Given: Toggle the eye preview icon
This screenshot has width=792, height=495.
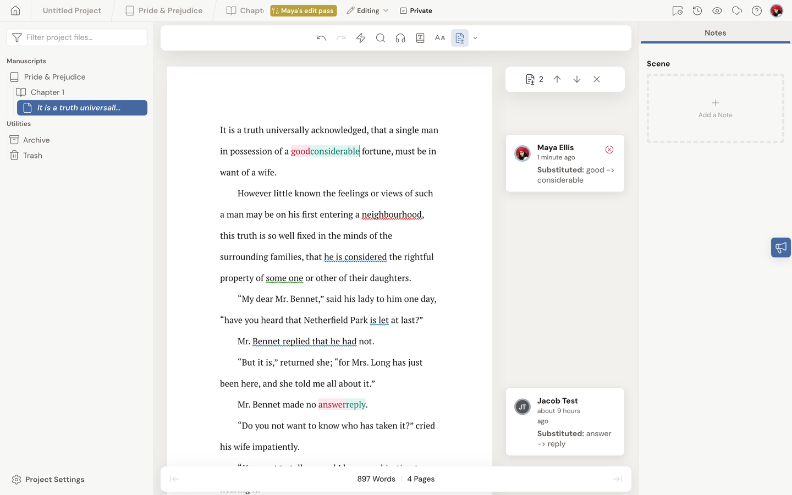Looking at the screenshot, I should [x=717, y=10].
